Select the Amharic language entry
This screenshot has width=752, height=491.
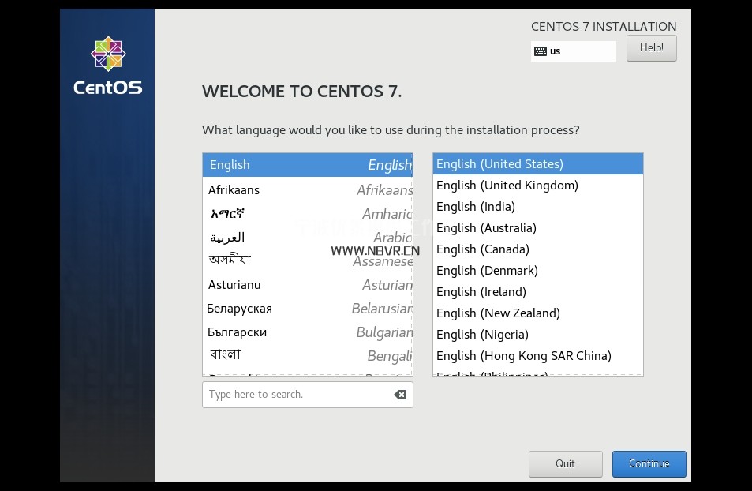[307, 214]
